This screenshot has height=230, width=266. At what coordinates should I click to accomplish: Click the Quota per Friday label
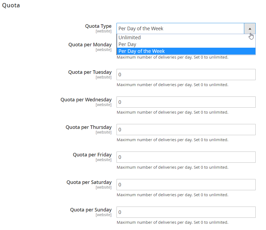tap(92, 155)
